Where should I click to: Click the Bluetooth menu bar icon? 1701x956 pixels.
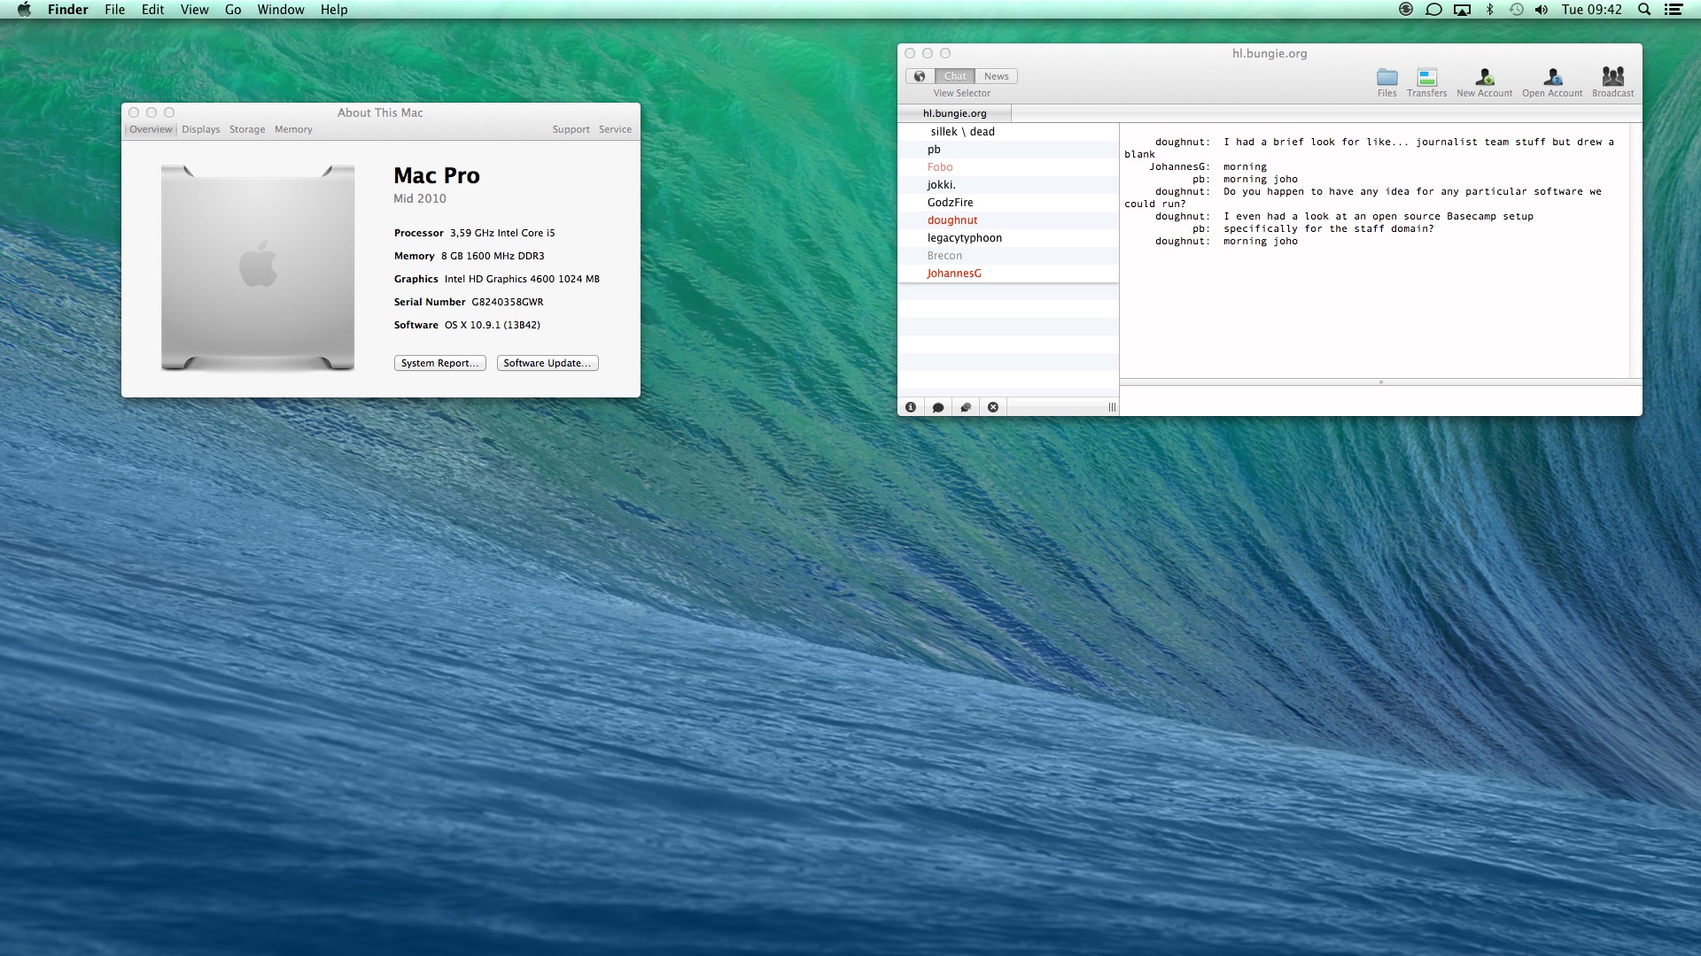(x=1490, y=10)
